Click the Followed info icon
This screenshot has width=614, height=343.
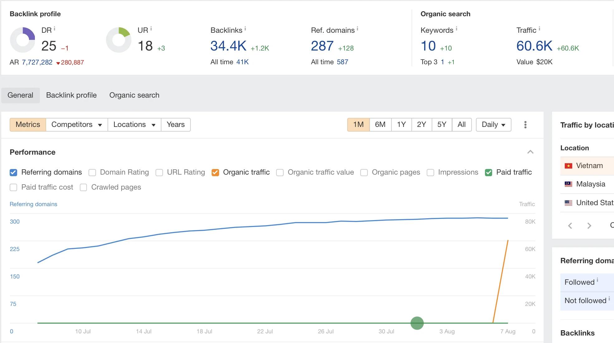pos(597,280)
